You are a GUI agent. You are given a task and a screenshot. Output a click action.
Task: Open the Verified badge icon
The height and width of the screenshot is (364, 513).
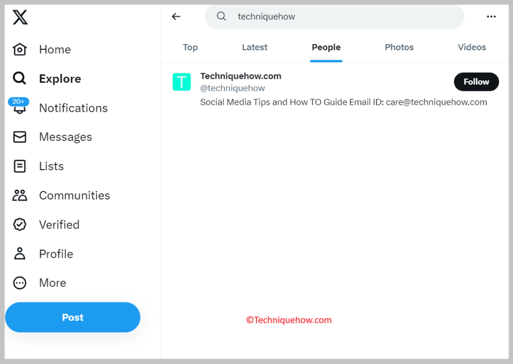point(20,225)
